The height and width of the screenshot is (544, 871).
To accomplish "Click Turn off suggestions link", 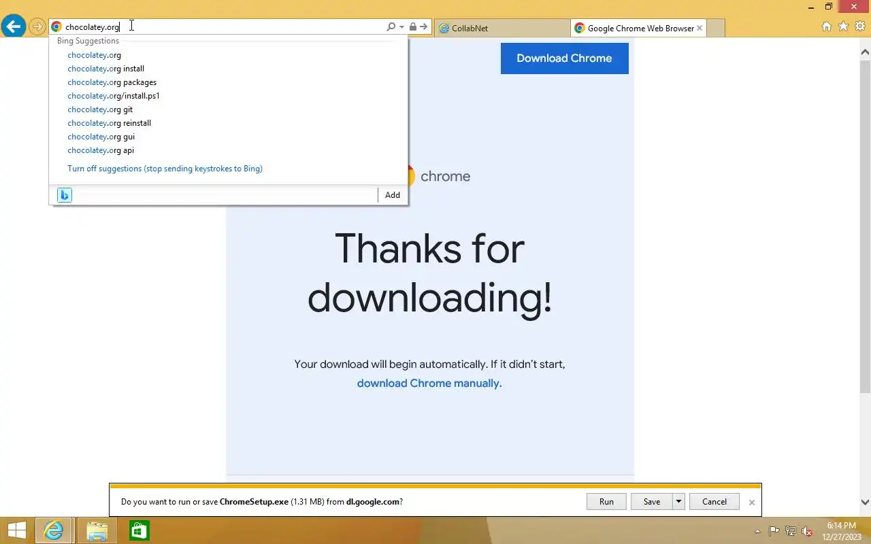I will pos(165,169).
